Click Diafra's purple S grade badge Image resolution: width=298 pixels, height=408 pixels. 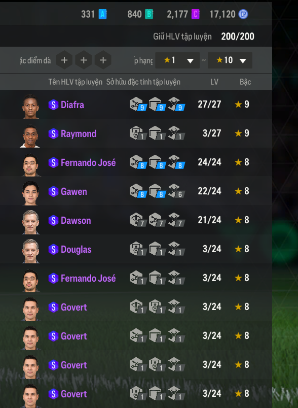[x=53, y=105]
